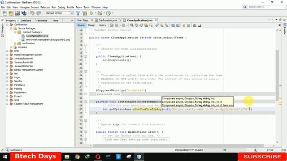Screen dimensions: 287x161
Task: Click the Undo arrow icon
Action: [x=32, y=13]
